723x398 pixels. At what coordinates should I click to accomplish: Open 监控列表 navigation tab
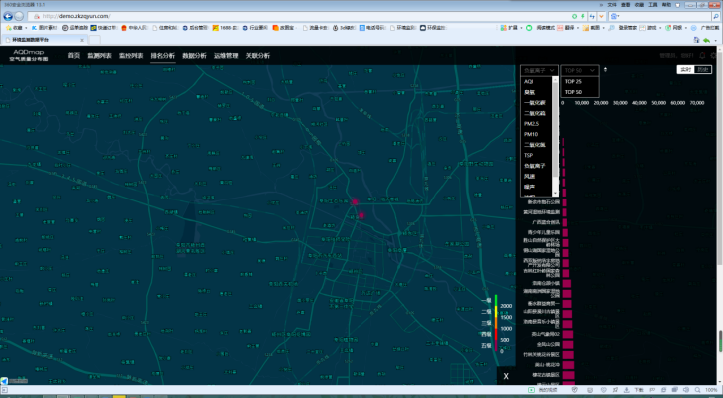pos(131,56)
